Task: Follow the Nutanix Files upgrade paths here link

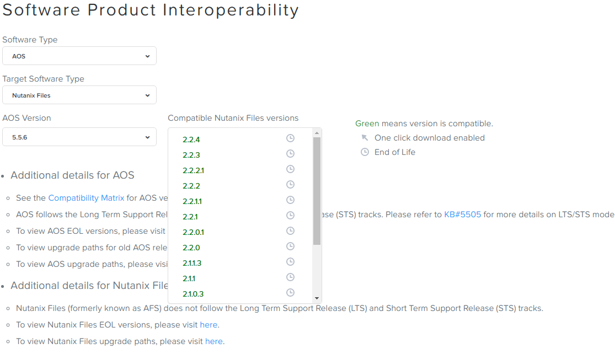Action: coord(214,341)
